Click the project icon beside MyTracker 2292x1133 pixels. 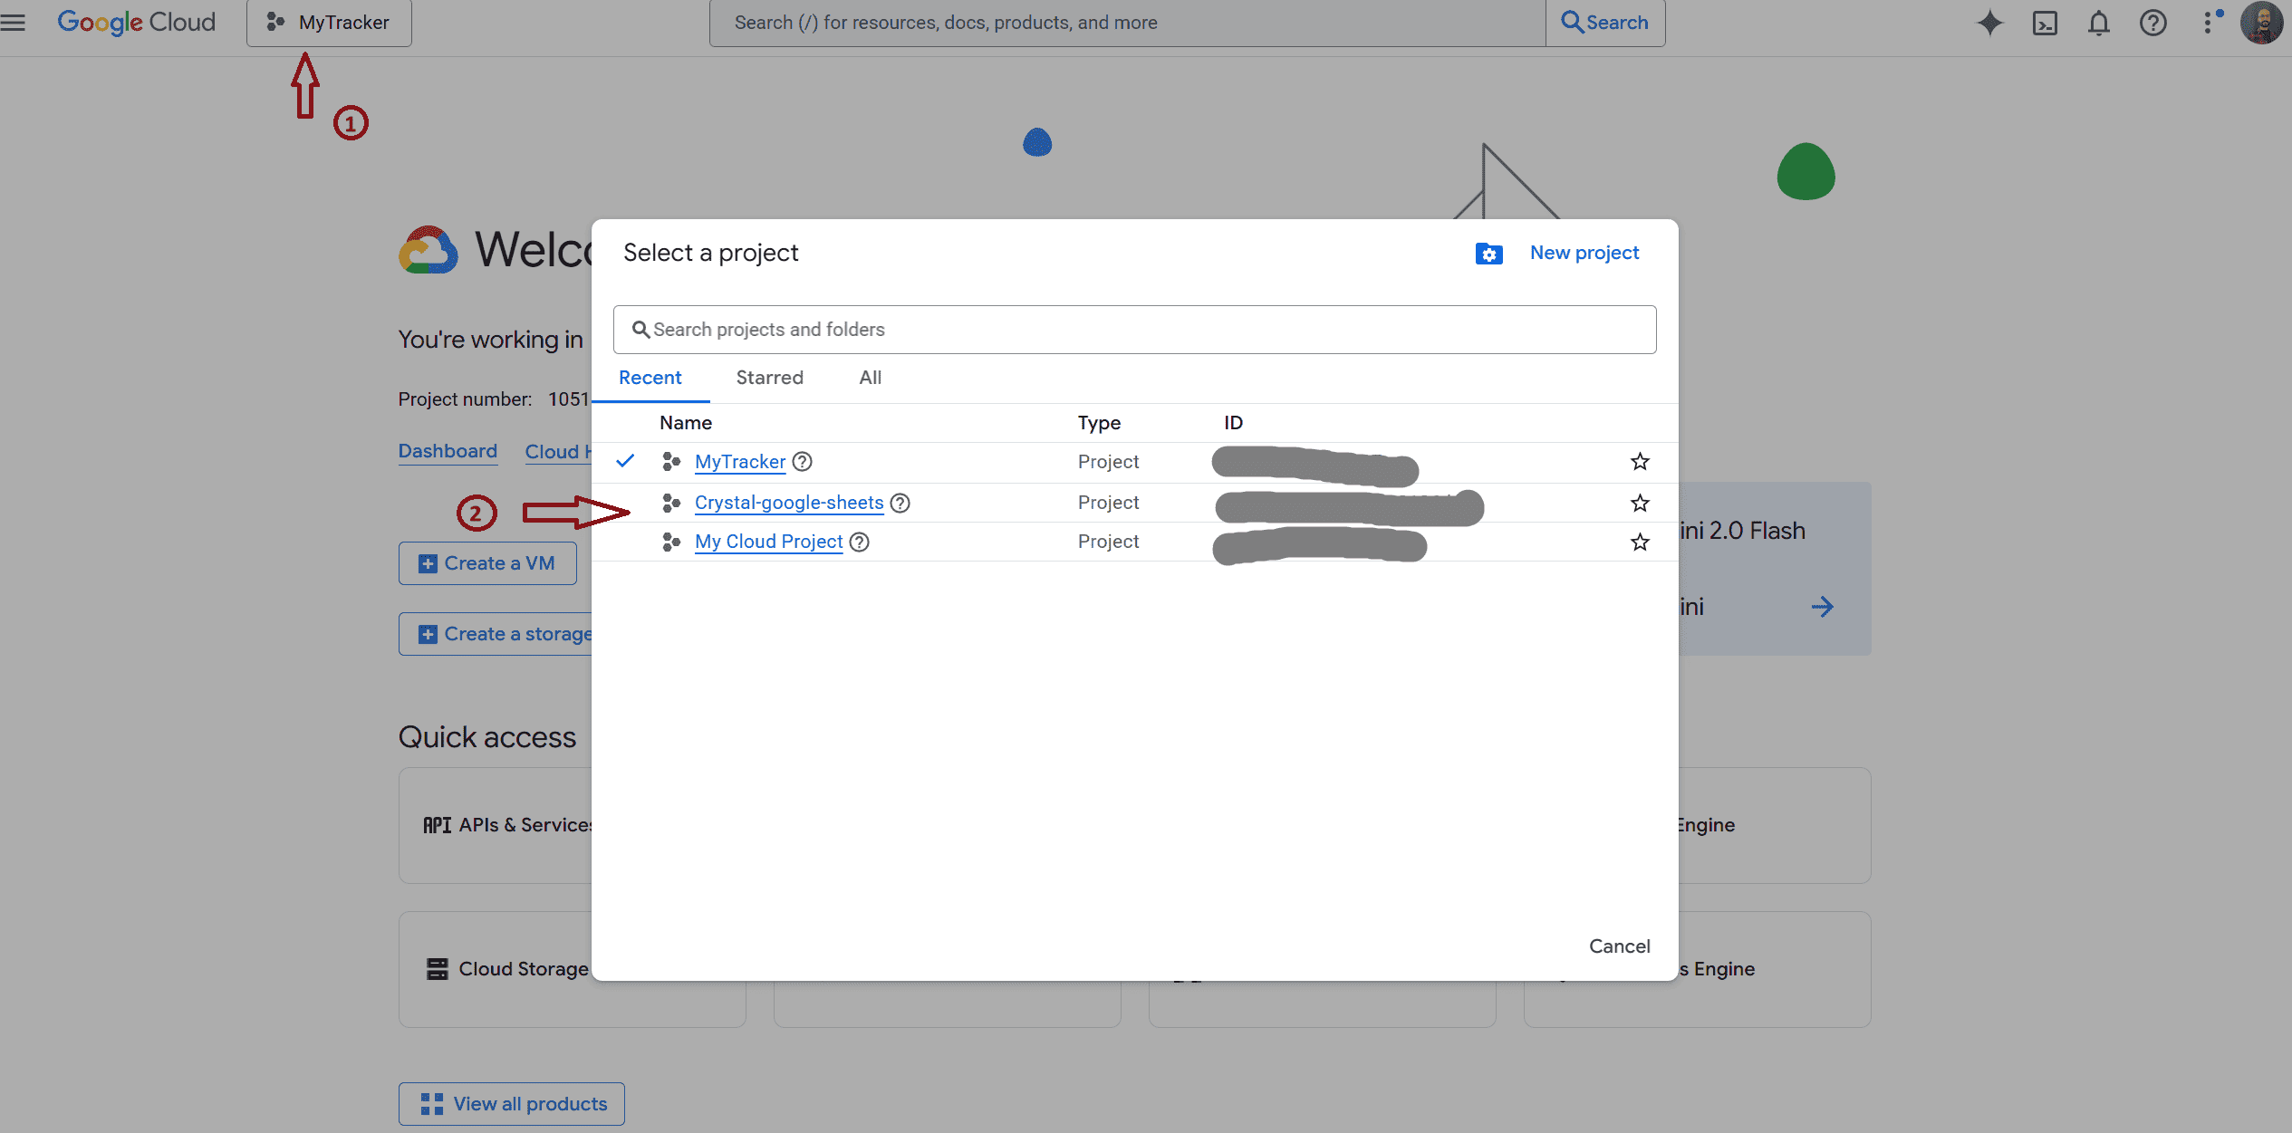[x=671, y=462]
